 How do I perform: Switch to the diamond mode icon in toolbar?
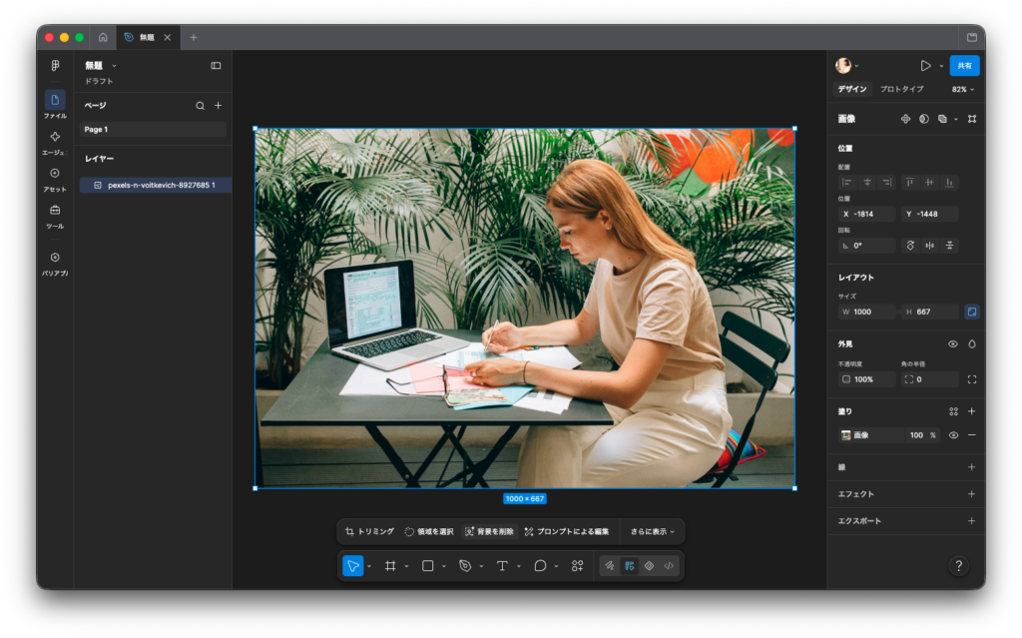(649, 565)
